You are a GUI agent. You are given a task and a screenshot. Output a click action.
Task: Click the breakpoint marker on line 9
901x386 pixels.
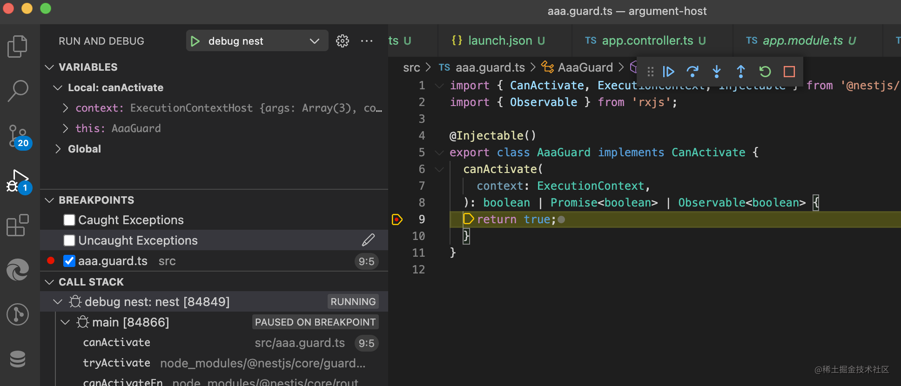(x=397, y=220)
